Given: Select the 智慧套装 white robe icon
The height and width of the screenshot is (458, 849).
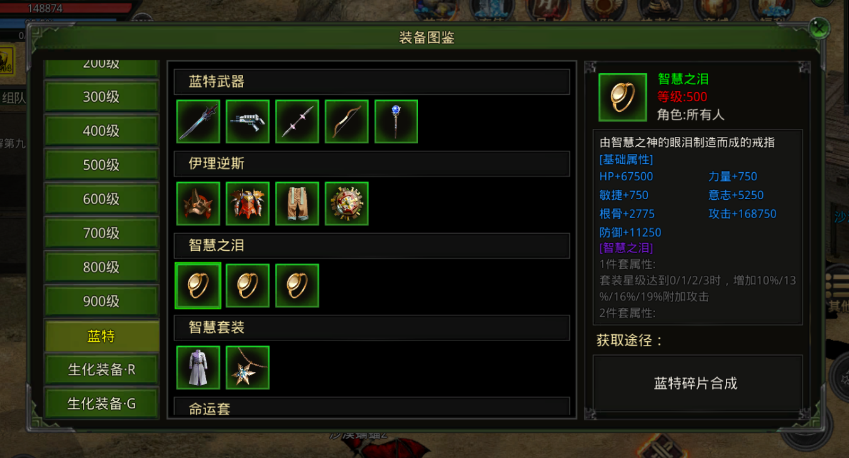Looking at the screenshot, I should pos(198,368).
